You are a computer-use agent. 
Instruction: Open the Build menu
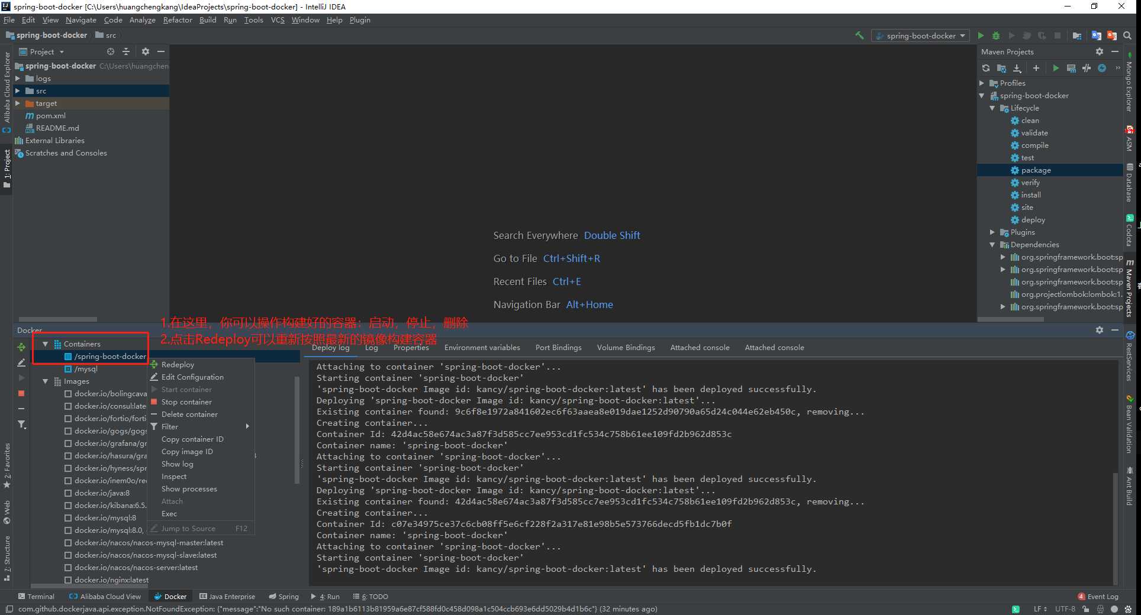pos(208,20)
